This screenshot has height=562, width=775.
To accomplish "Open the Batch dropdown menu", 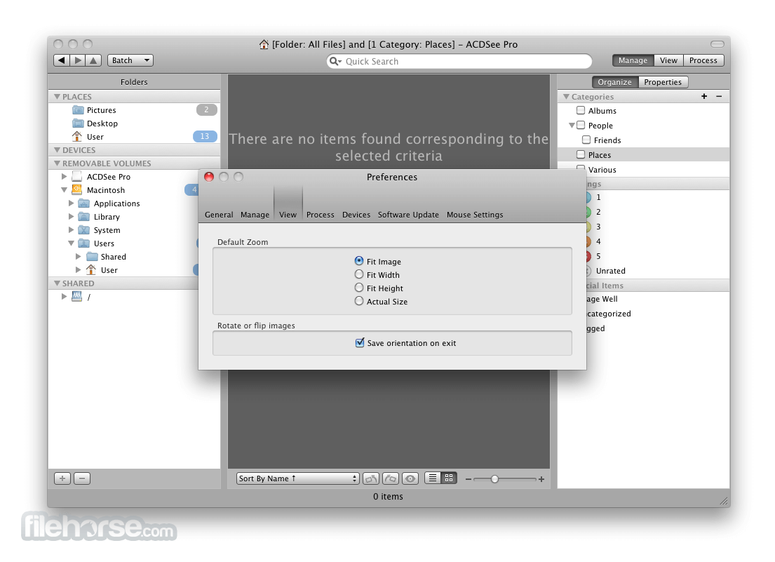I will coord(130,60).
